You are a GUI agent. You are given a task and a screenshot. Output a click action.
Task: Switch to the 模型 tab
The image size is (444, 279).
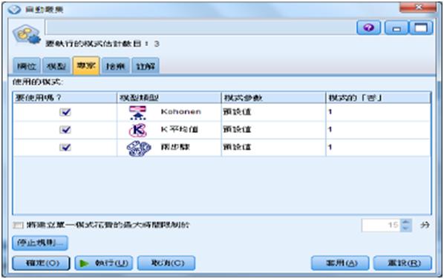(56, 66)
